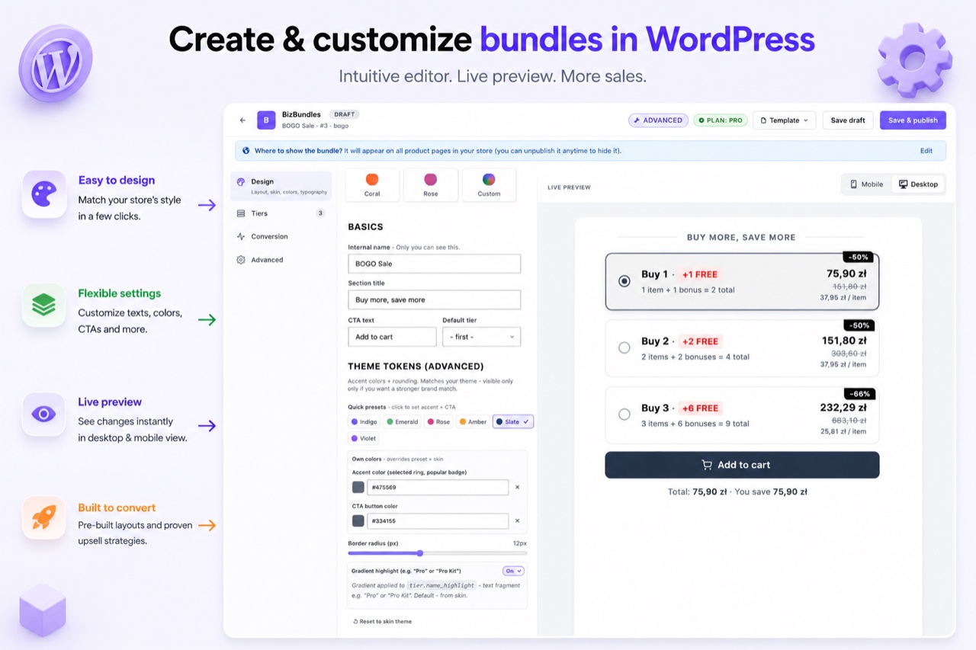Click the Internal name input field
The height and width of the screenshot is (650, 976).
(x=435, y=264)
